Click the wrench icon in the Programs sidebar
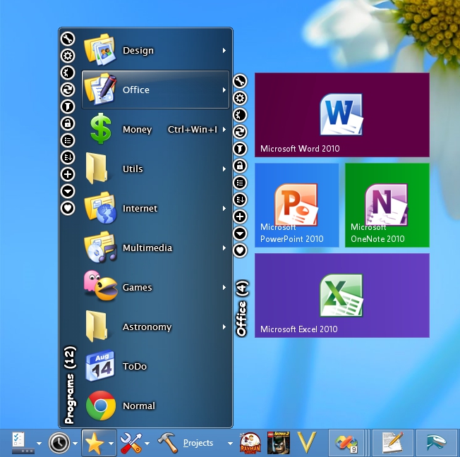The image size is (460, 457). [x=68, y=39]
